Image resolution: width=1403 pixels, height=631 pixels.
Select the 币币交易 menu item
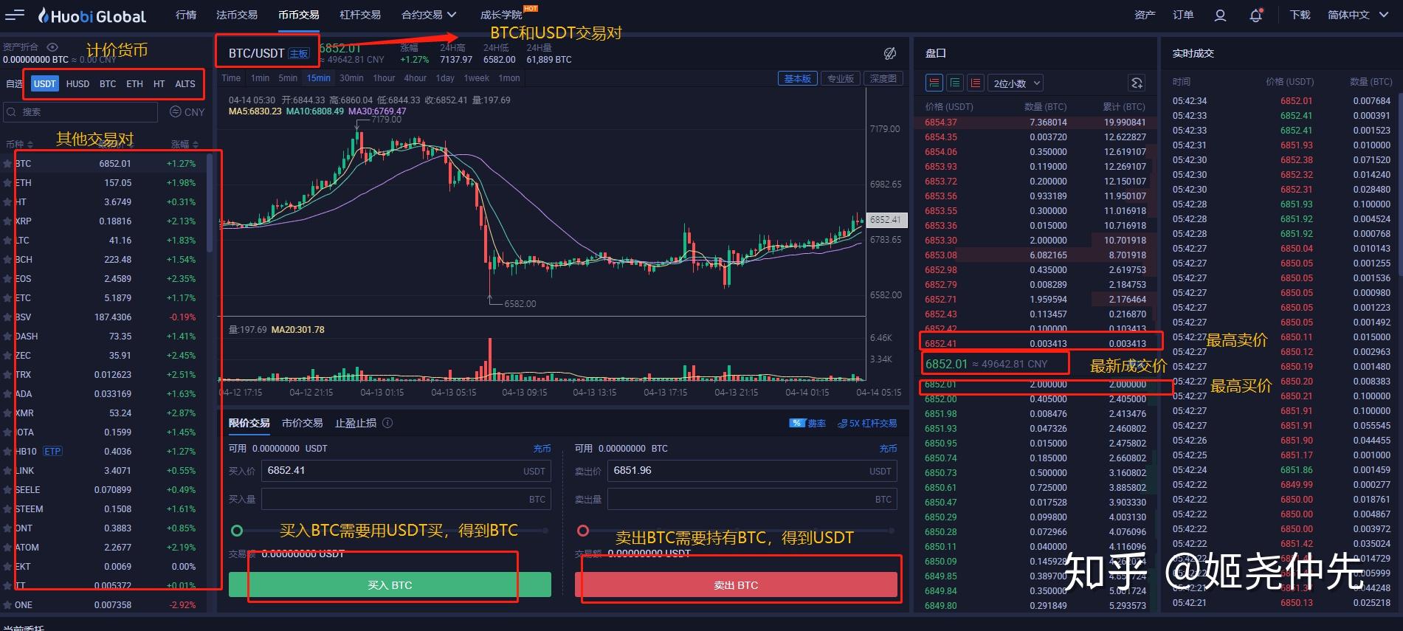click(x=299, y=15)
